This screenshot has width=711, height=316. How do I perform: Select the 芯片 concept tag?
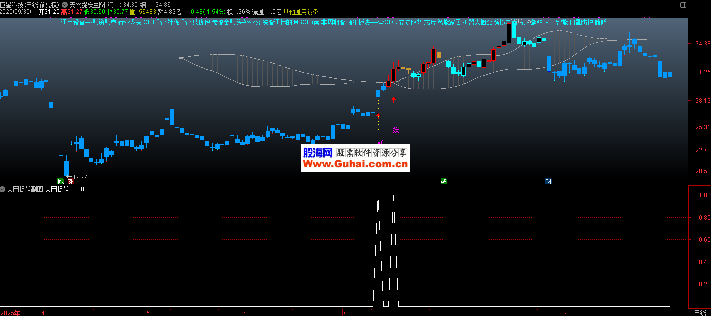coord(430,22)
